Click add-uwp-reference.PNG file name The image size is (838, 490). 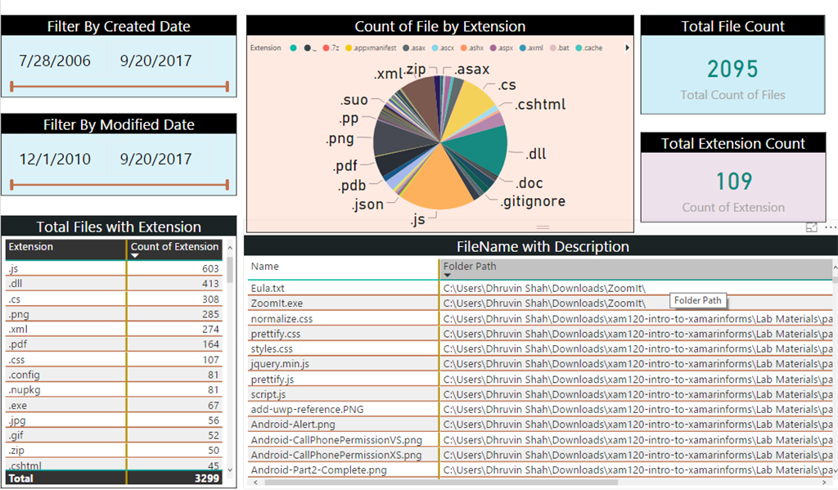click(308, 409)
